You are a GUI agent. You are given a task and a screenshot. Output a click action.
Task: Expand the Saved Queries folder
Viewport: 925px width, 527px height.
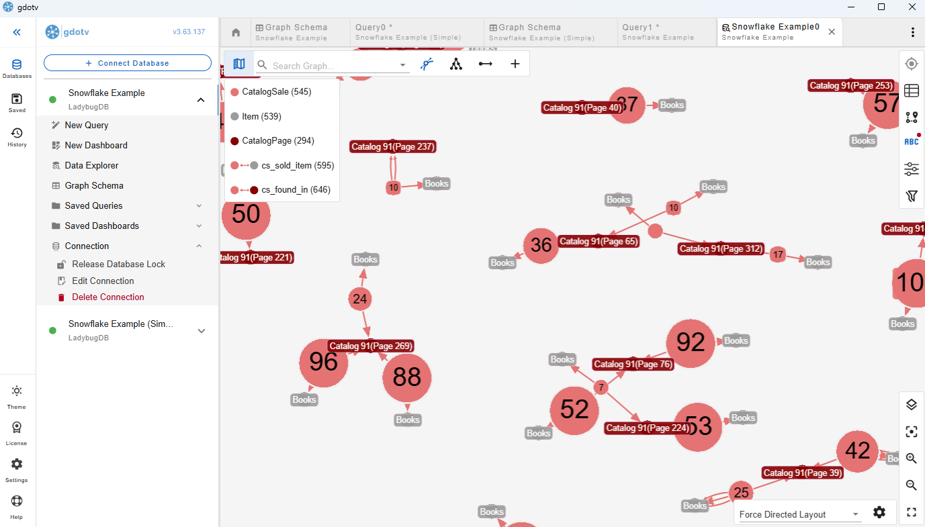coord(199,205)
